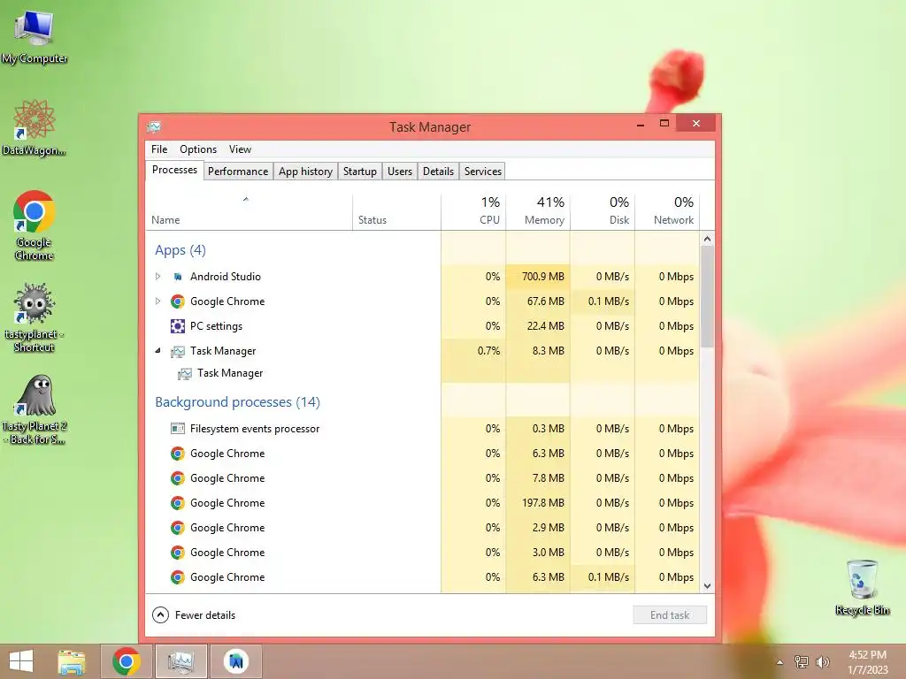Open Tasty Planet 2 desktop icon
This screenshot has height=679, width=906.
(35, 408)
